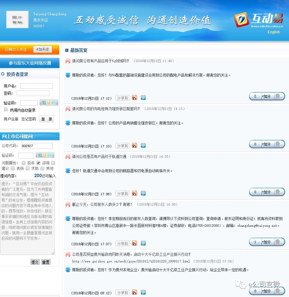Viewport: 289px width, 297px height.
Task: Click the blue P share icon for 17:07 answer
Action: click(x=143, y=243)
